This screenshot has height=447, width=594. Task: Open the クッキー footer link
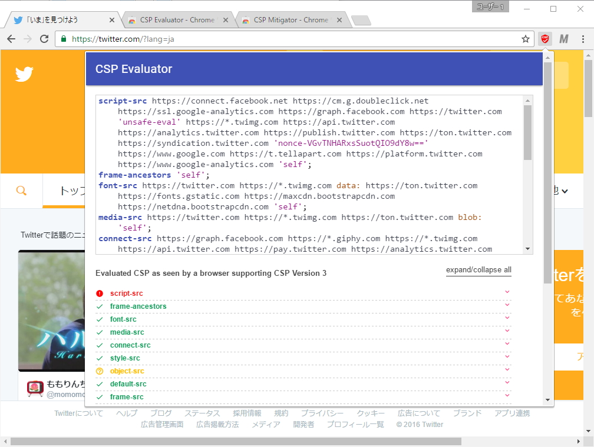[371, 413]
